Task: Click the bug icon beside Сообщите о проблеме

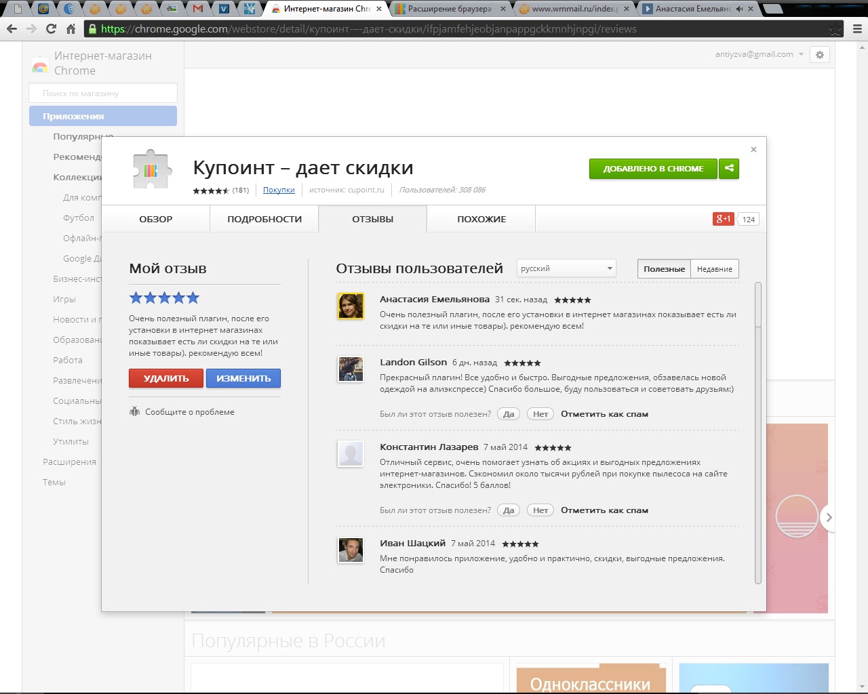Action: (x=134, y=411)
